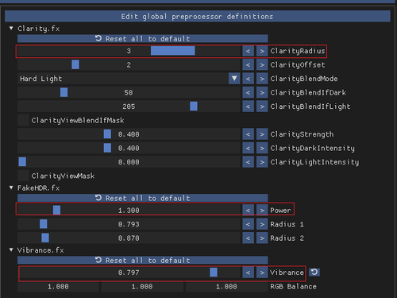397x298 pixels.
Task: Increase FakeHDR Power with the right arrow
Action: point(262,211)
